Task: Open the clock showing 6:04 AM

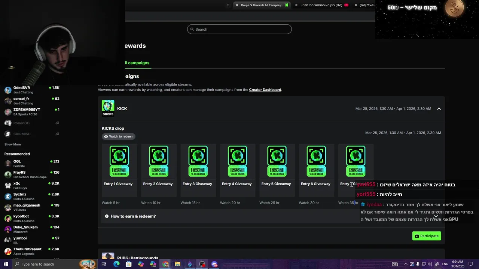Action: [457, 264]
